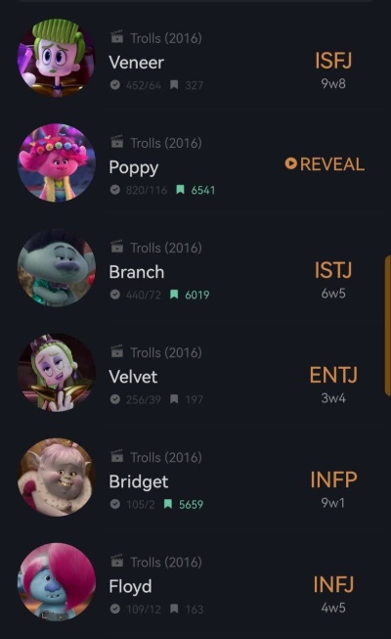The image size is (391, 639).
Task: Click Floyd's INFJ type label
Action: tap(333, 584)
